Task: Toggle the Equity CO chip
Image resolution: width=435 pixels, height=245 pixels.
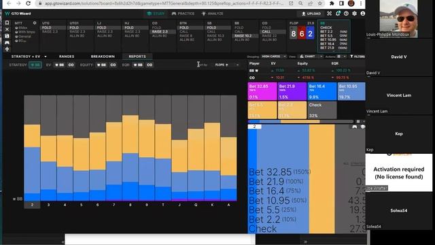Action: pyautogui.click(x=113, y=65)
